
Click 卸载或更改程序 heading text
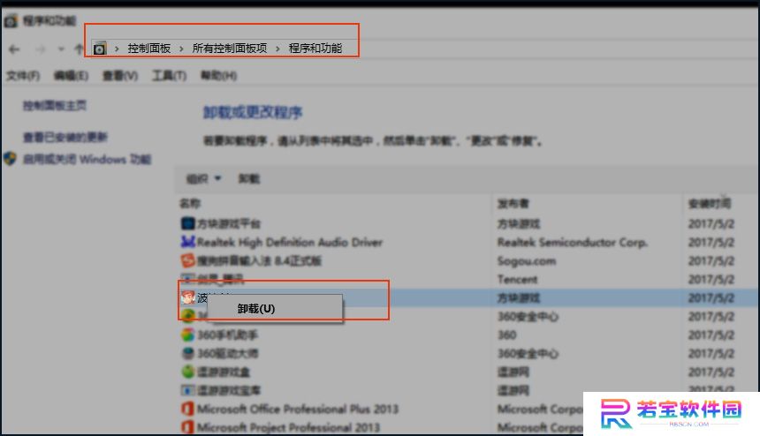point(253,112)
